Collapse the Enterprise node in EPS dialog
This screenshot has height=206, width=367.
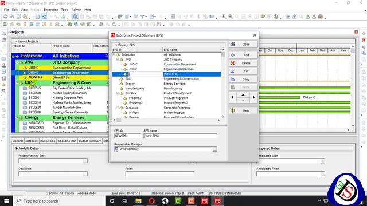coord(114,55)
